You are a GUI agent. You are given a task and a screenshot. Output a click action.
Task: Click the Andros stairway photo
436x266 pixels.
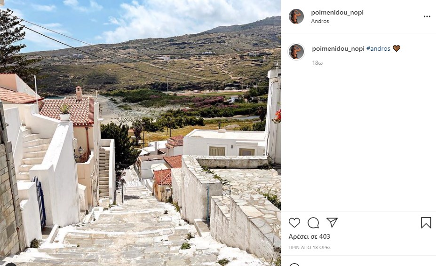[140, 133]
